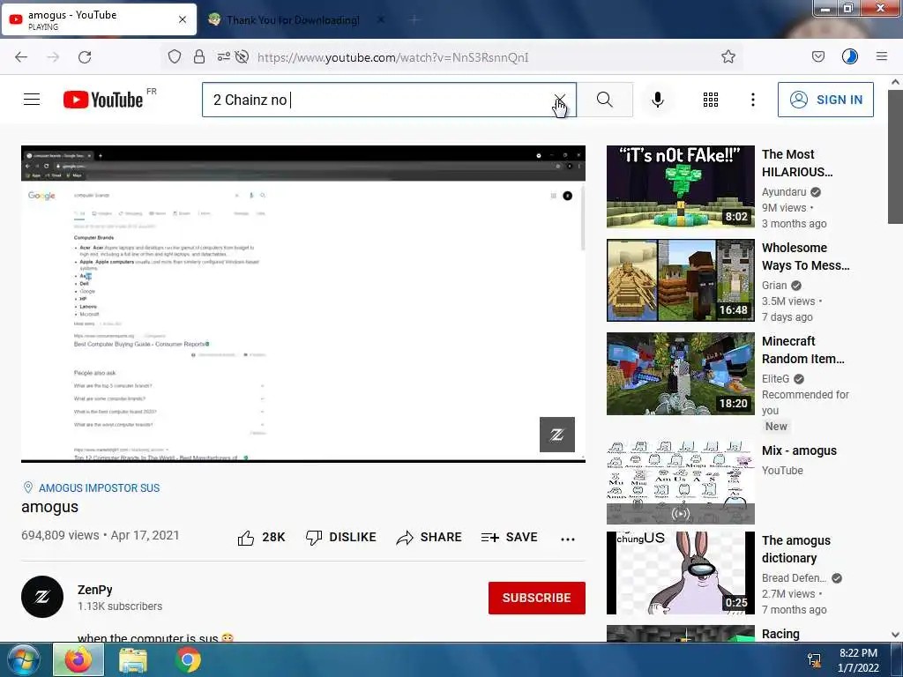Image resolution: width=903 pixels, height=677 pixels.
Task: Bookmark this page with the star icon
Action: pyautogui.click(x=728, y=56)
